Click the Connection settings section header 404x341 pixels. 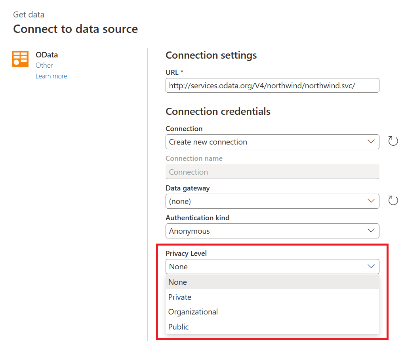pos(211,55)
